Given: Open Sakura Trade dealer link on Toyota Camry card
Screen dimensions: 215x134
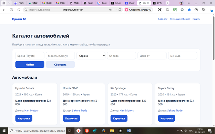Looking at the screenshot, I should pos(175,111).
